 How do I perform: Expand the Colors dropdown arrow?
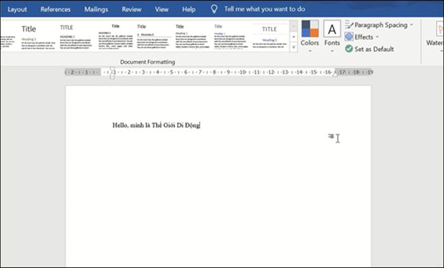(x=310, y=51)
